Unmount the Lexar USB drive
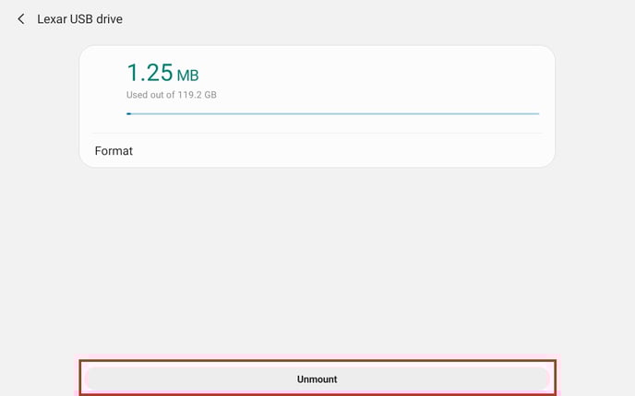 pos(317,379)
